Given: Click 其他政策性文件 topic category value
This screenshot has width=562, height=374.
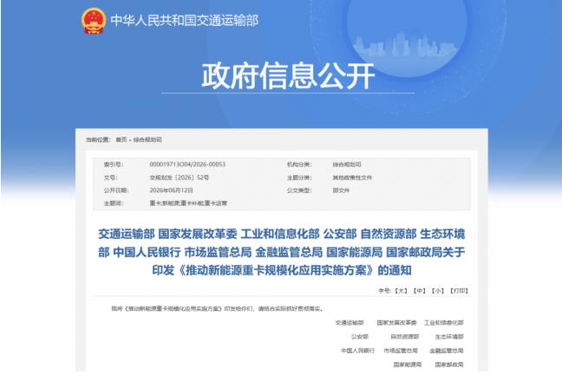Looking at the screenshot, I should click(352, 177).
